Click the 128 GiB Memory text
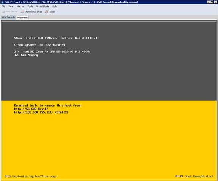The width and height of the screenshot is (218, 181). click(26, 55)
